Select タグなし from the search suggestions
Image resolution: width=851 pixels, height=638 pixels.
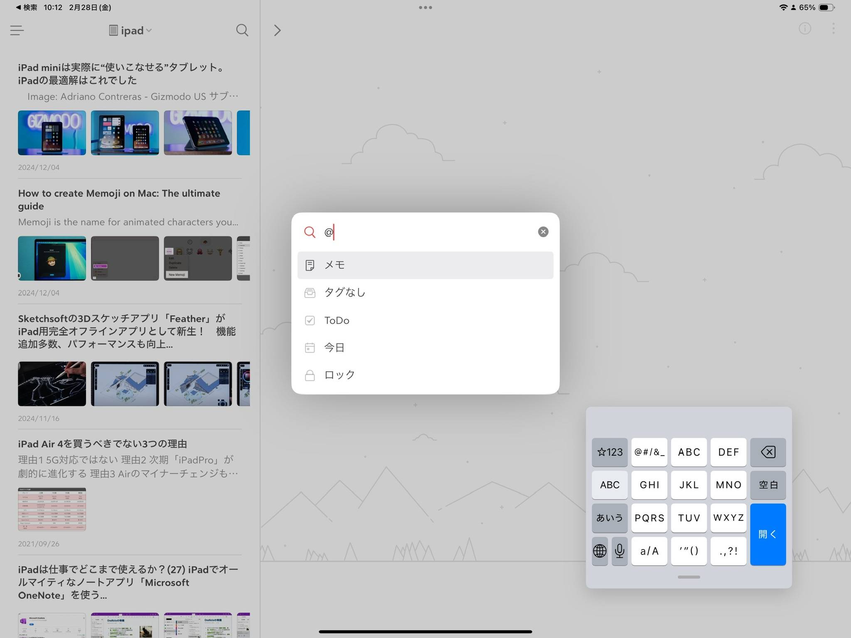pos(425,292)
